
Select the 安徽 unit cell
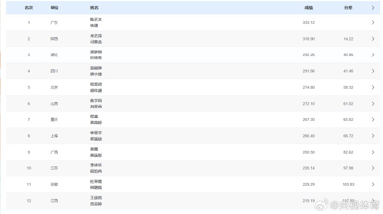click(x=54, y=185)
